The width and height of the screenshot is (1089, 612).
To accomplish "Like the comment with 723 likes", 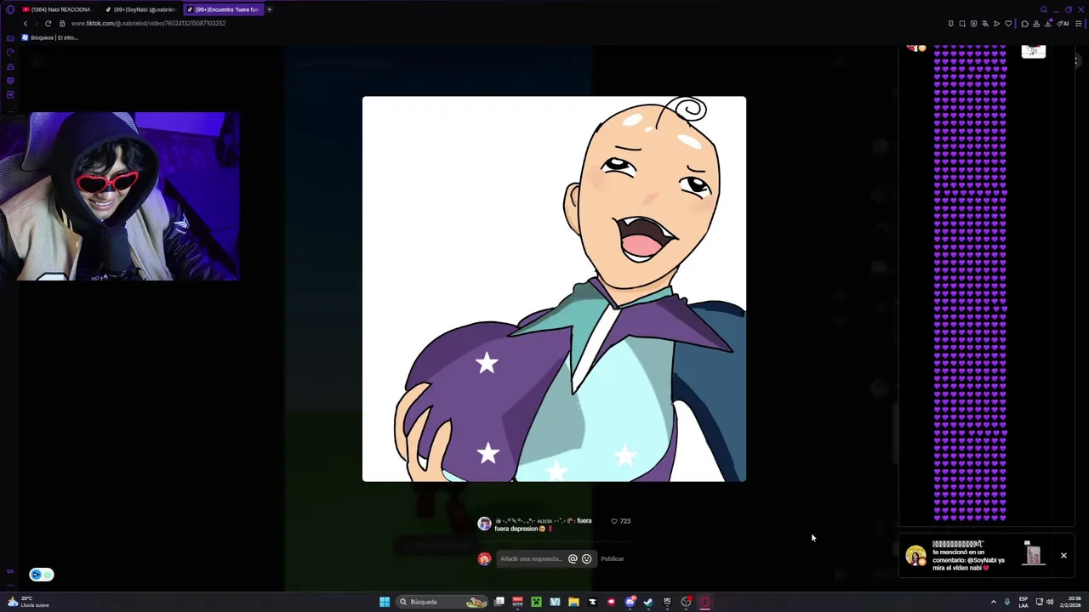I will [x=614, y=521].
